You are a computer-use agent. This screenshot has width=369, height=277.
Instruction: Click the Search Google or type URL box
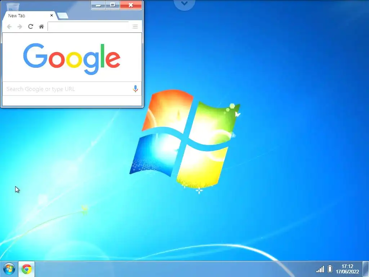click(72, 89)
